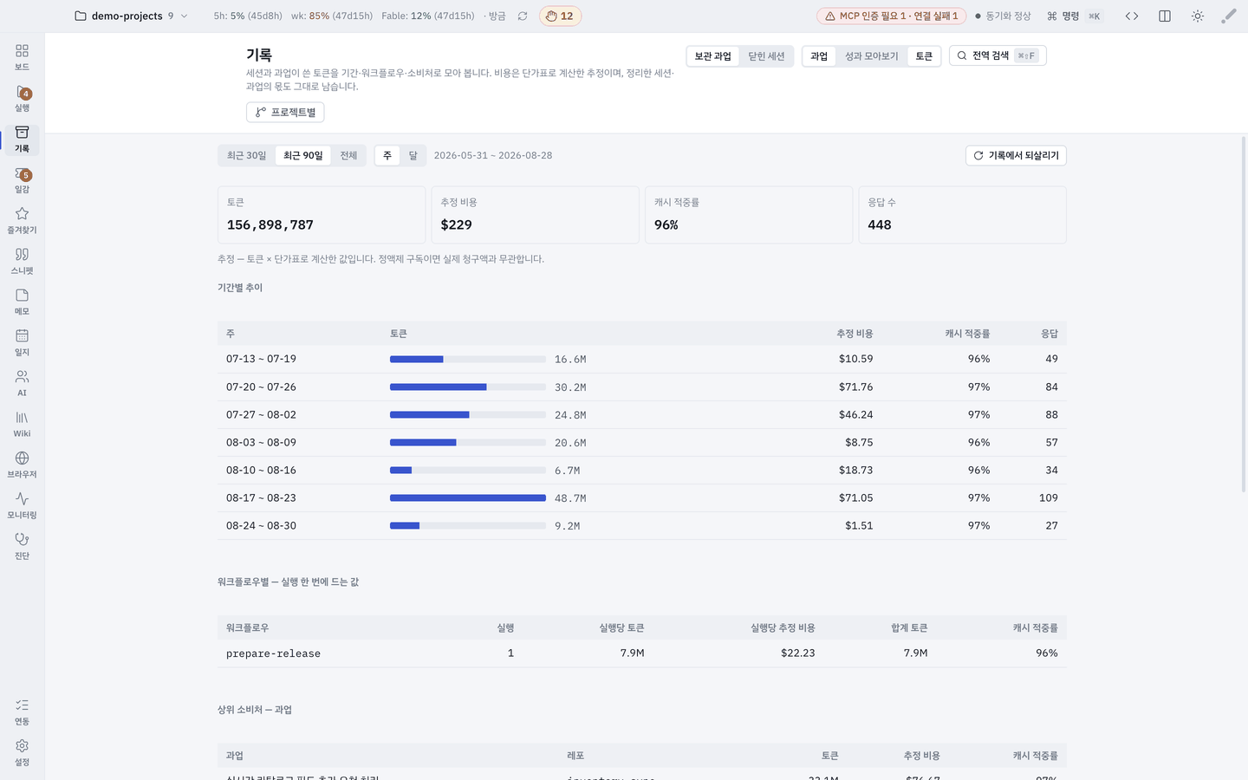
Task: Click the 기록에서 되살리기 button
Action: tap(1016, 155)
